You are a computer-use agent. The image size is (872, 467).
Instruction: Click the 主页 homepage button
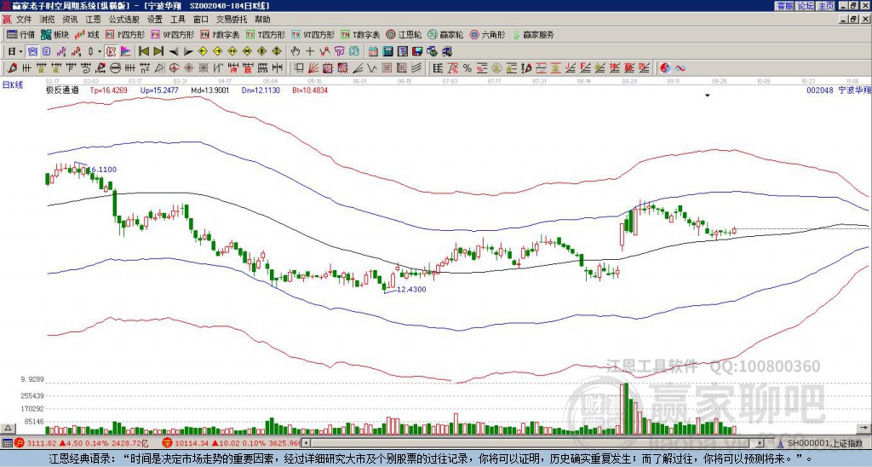click(826, 6)
